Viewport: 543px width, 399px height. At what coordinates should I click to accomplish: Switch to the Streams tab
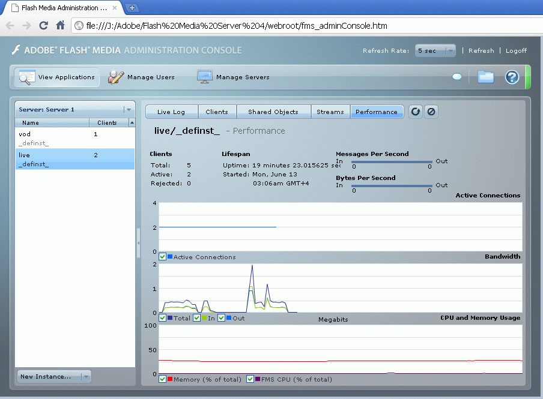pyautogui.click(x=330, y=112)
